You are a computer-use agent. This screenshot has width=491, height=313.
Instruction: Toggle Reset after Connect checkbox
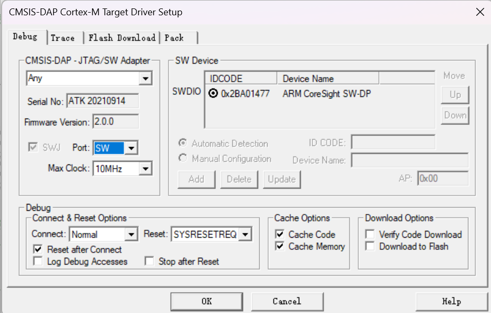click(38, 249)
